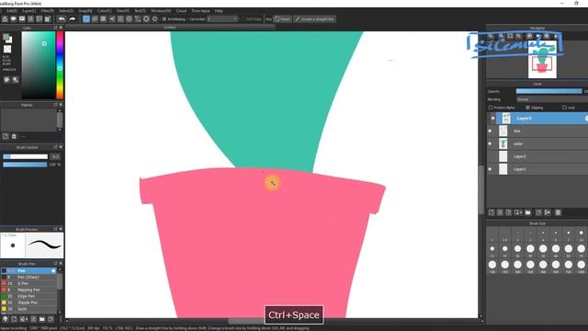Open the Cloud menu
The width and height of the screenshot is (588, 331).
click(x=181, y=11)
